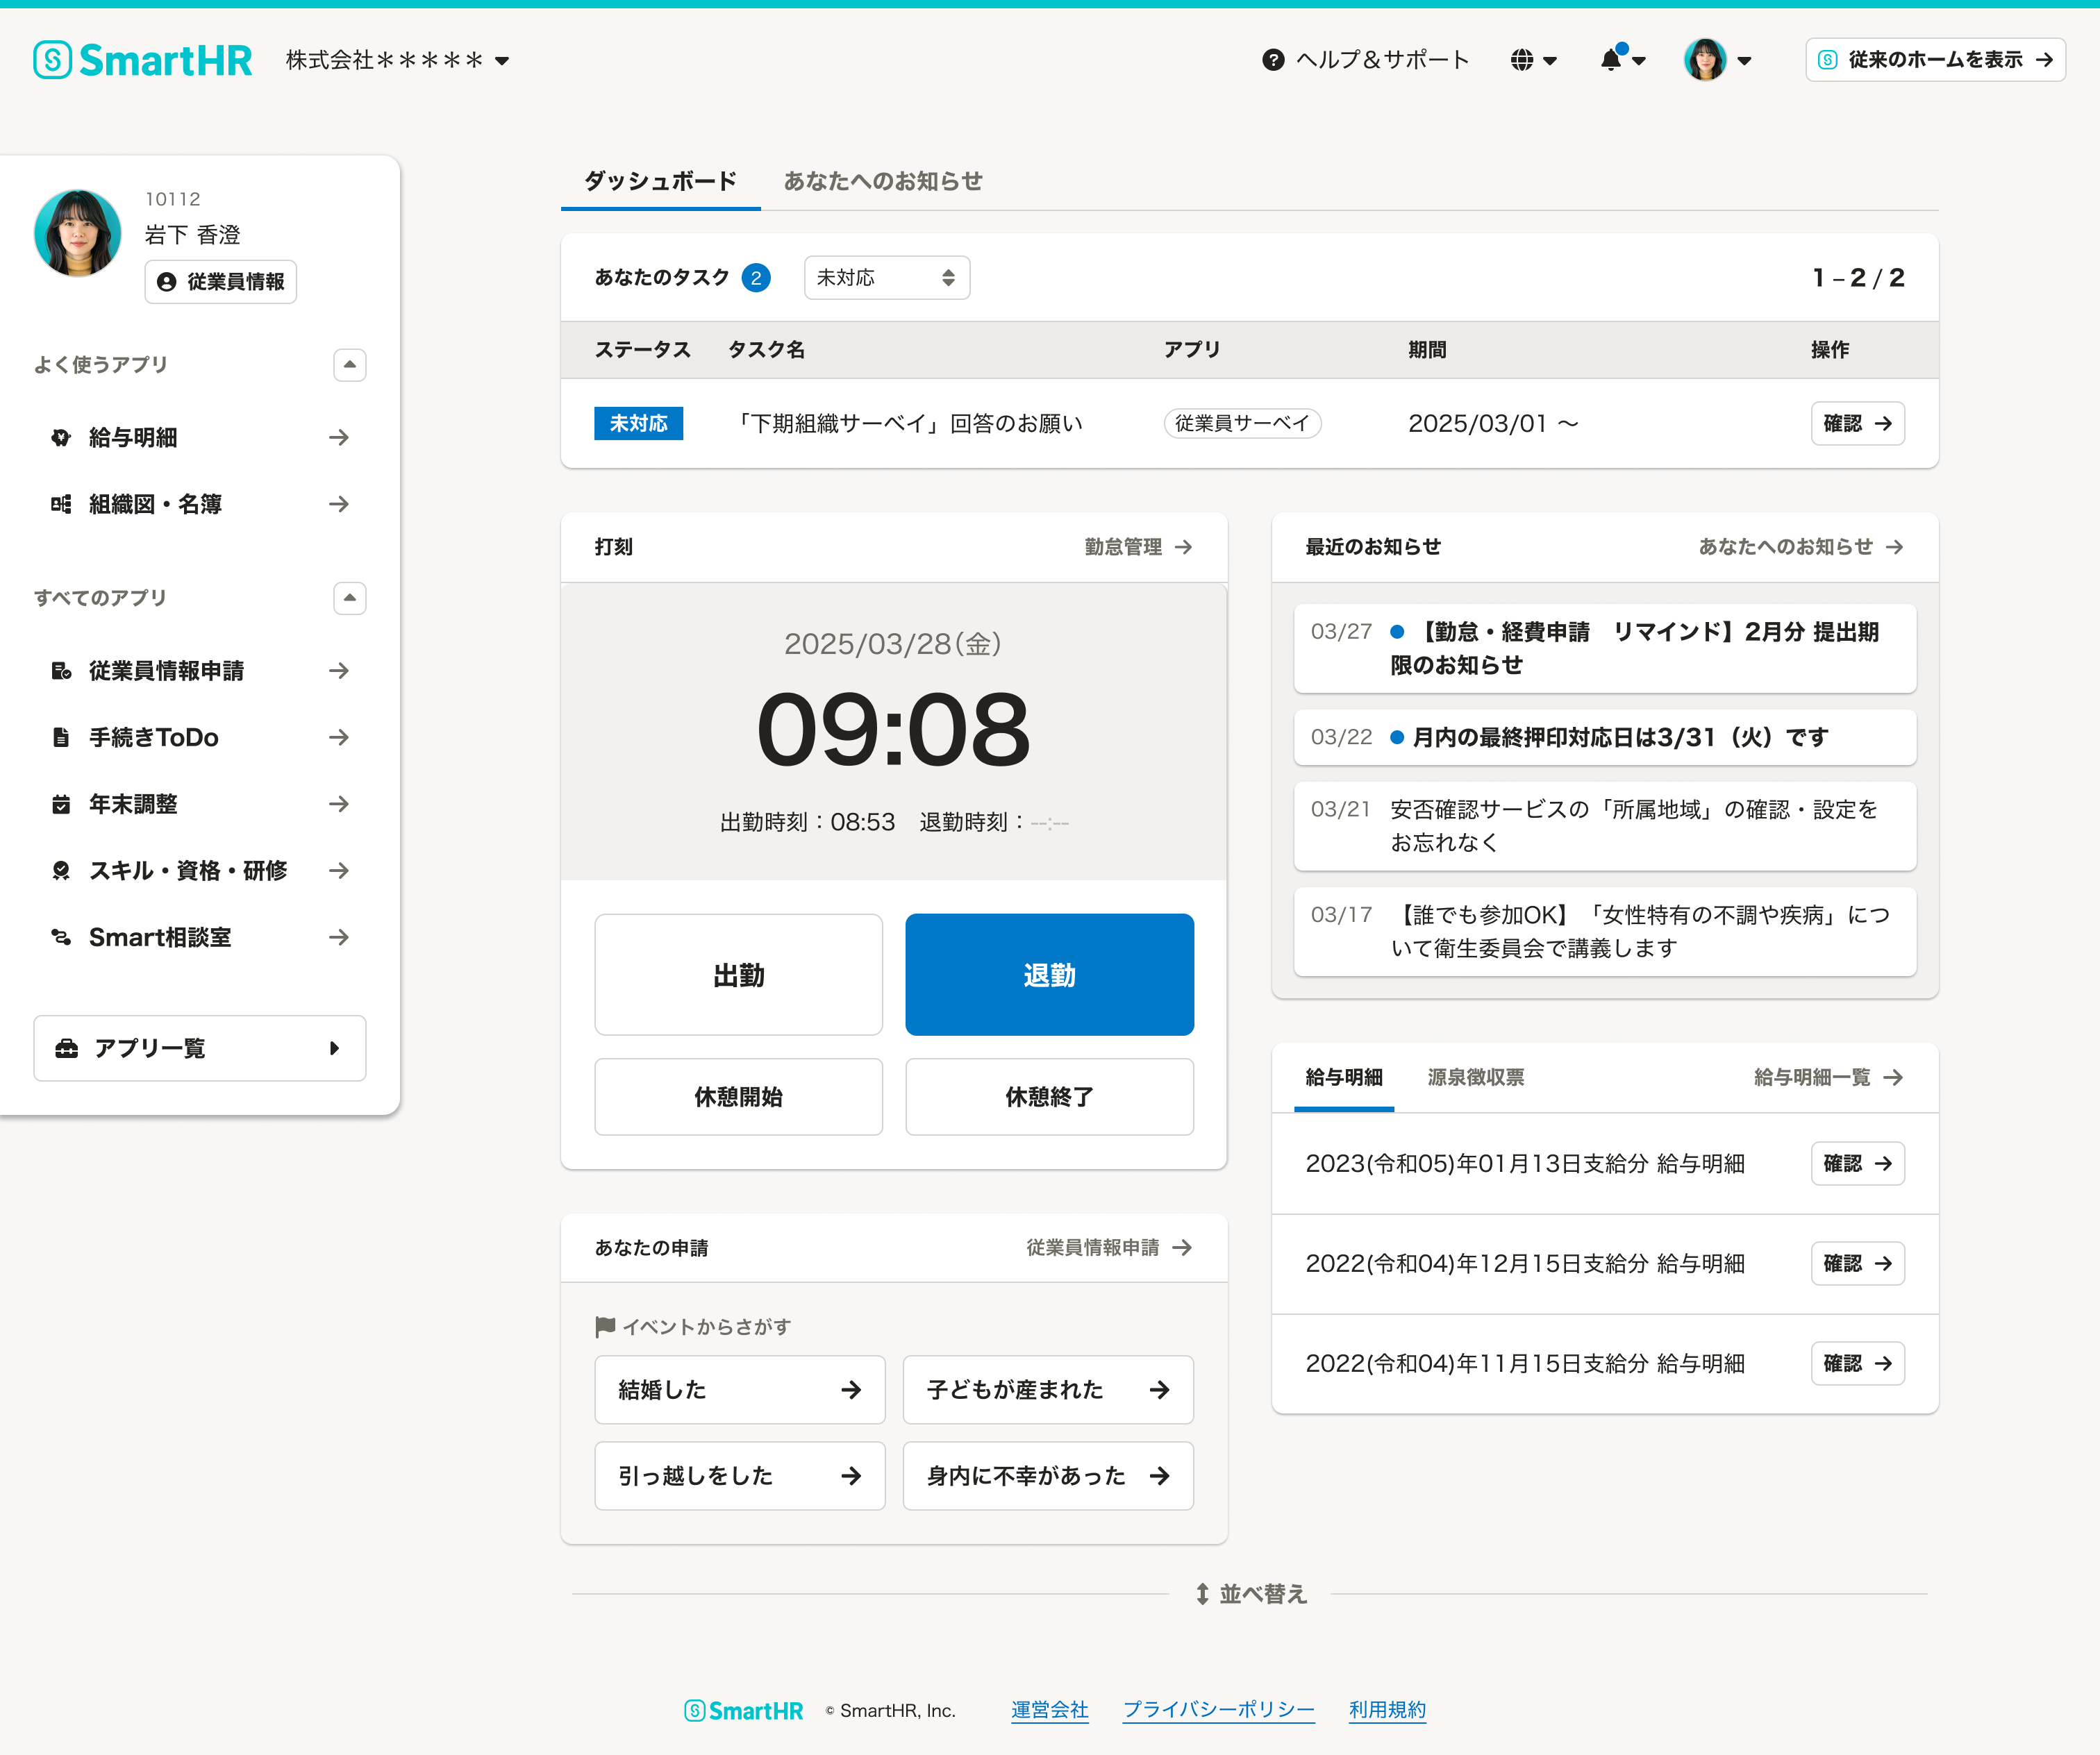Viewport: 2100px width, 1755px height.
Task: Click the SmartHR logo
Action: (140, 60)
